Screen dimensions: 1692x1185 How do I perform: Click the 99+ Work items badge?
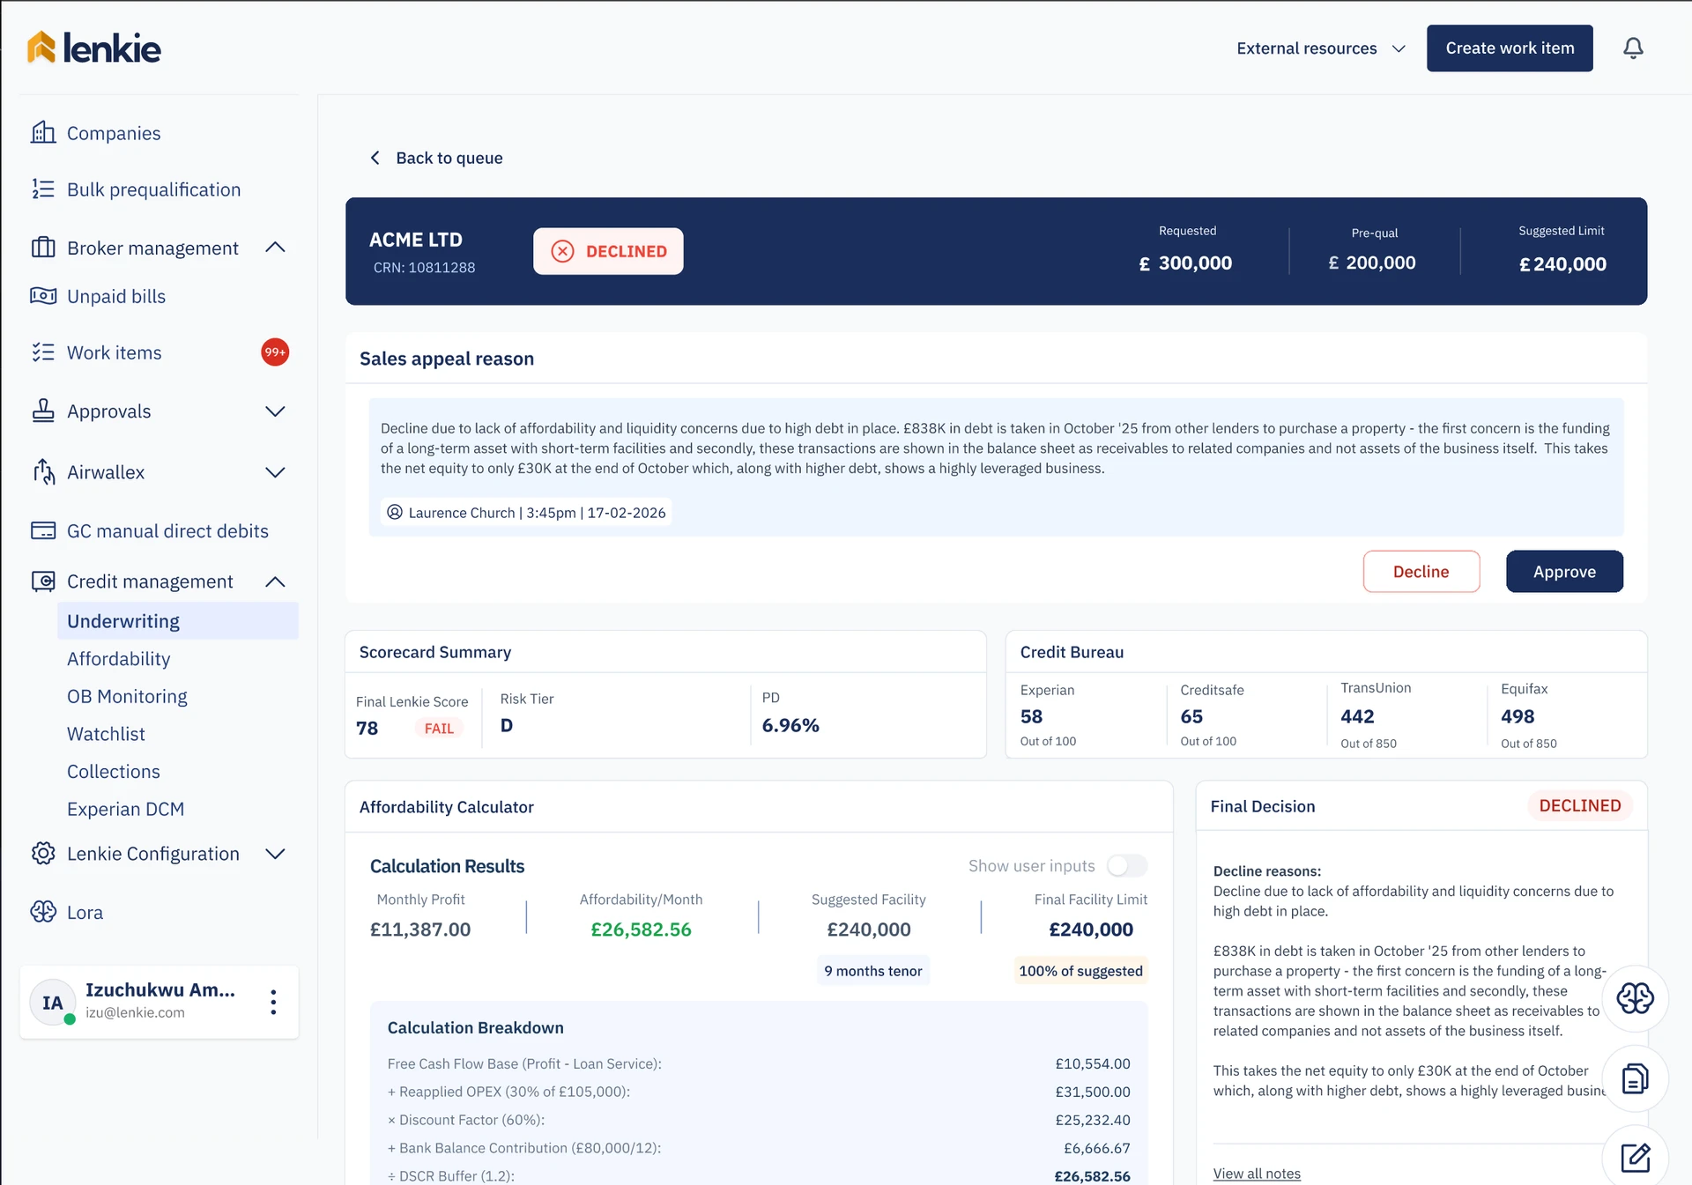pos(275,352)
